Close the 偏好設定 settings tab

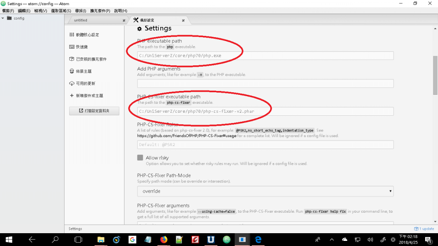(x=183, y=20)
